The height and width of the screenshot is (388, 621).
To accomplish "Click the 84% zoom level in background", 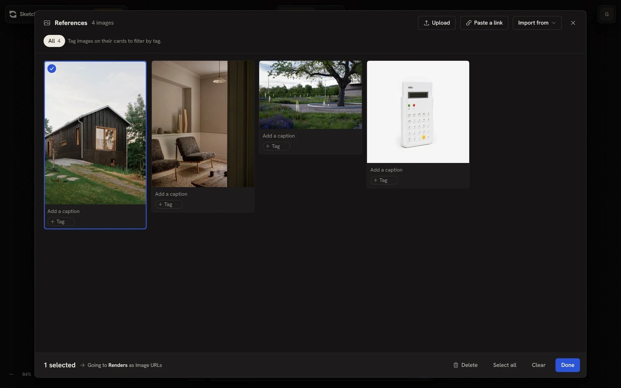I will point(26,374).
